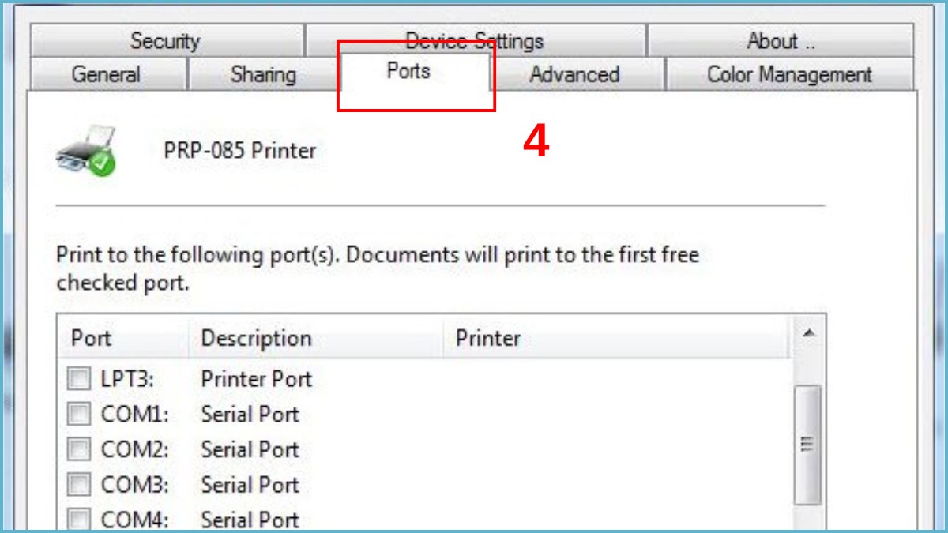Click the Printer column header
Image resolution: width=948 pixels, height=533 pixels.
coord(488,338)
